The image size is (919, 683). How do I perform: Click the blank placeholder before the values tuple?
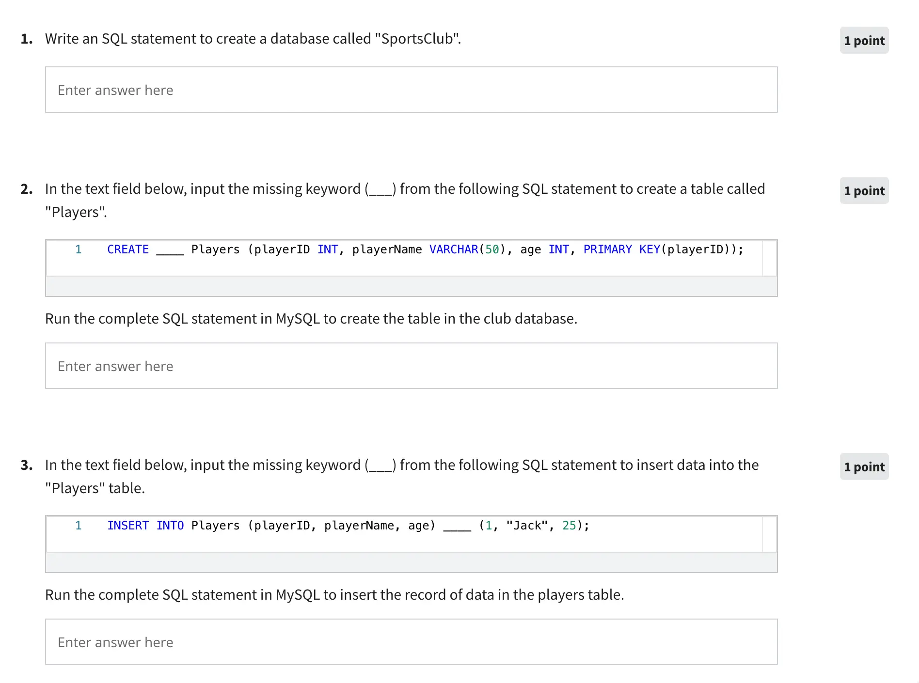pos(457,527)
